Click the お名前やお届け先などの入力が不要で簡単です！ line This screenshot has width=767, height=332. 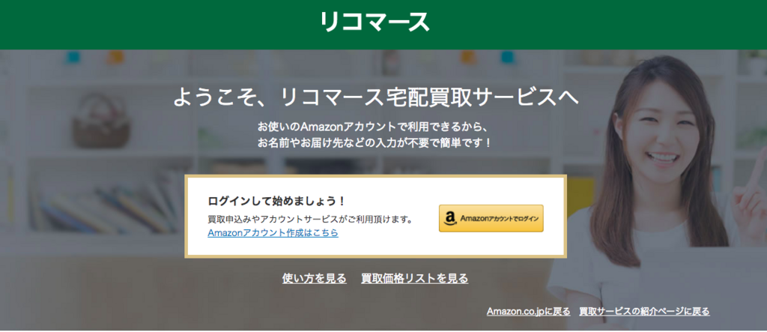pyautogui.click(x=373, y=143)
